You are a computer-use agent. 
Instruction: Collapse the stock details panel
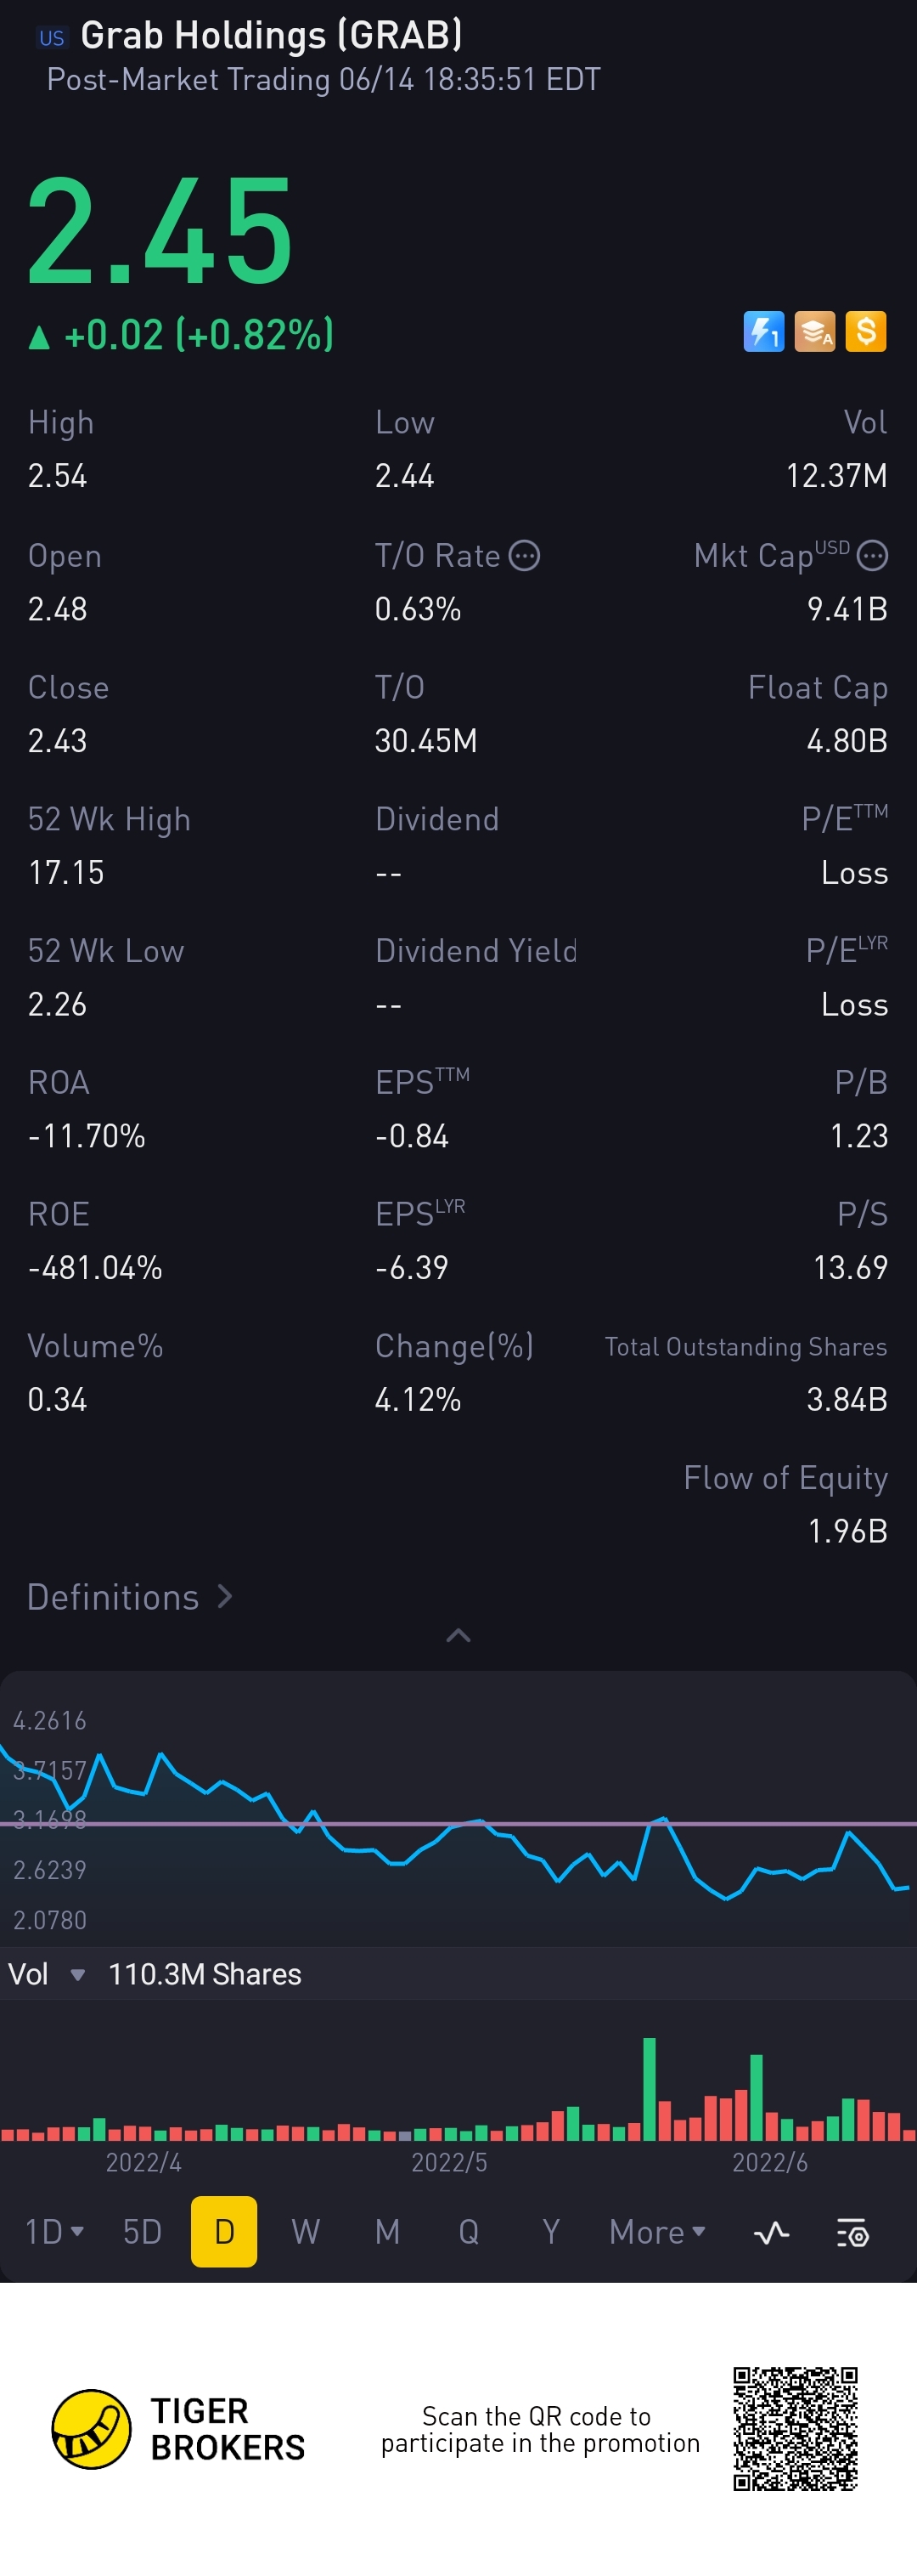(458, 1636)
